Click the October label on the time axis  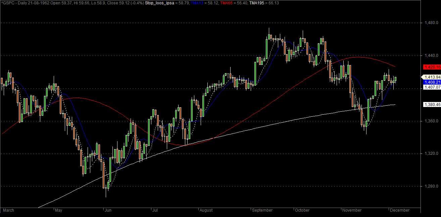click(302, 210)
